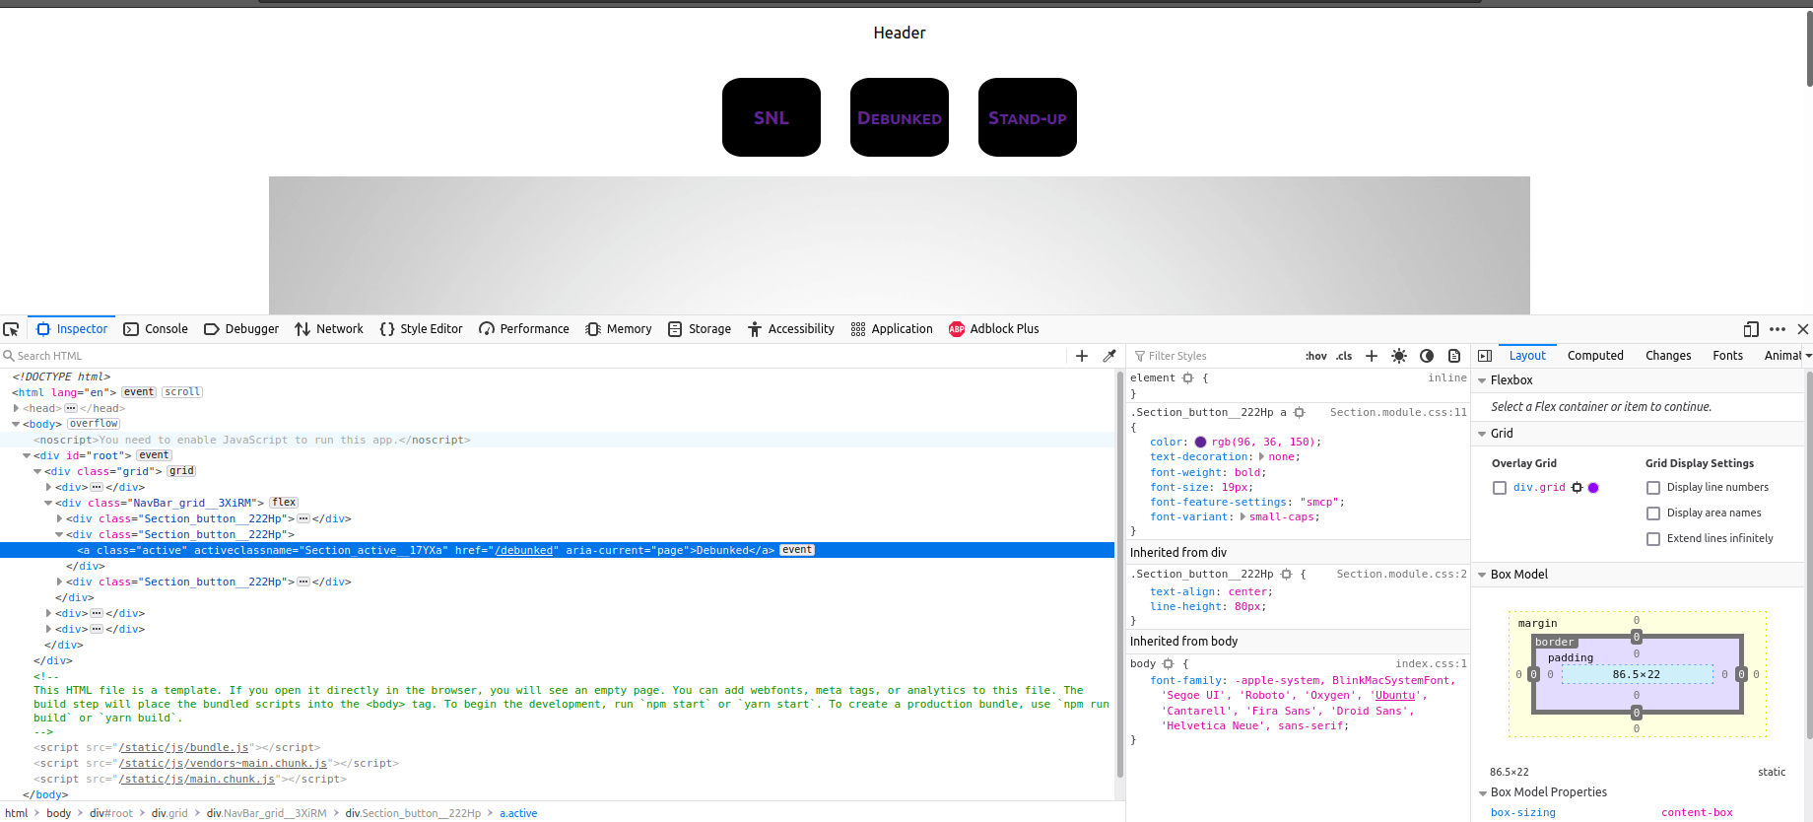Toggle light color scheme simulation
Viewport: 1813px width, 822px height.
click(x=1399, y=356)
